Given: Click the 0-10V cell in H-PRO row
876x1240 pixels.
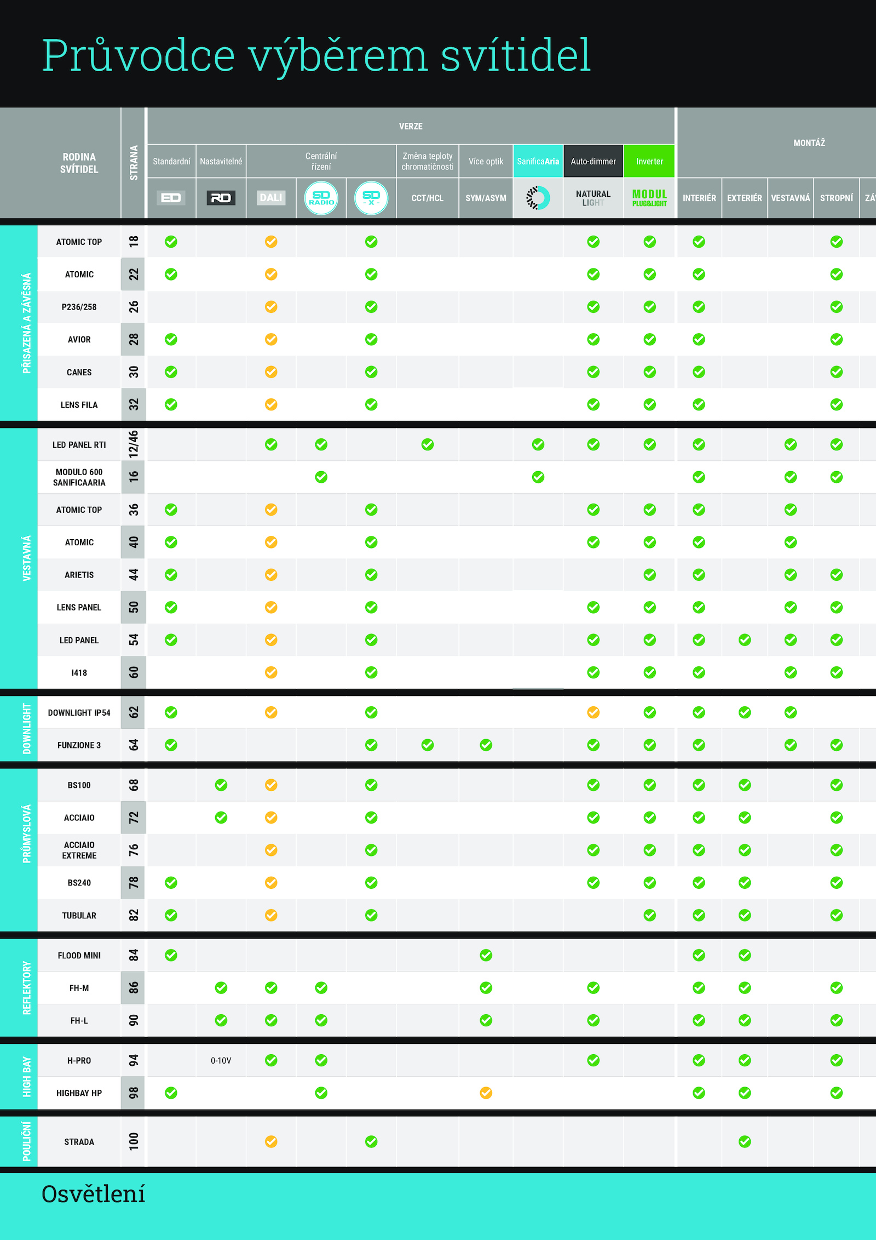Looking at the screenshot, I should pyautogui.click(x=221, y=1060).
